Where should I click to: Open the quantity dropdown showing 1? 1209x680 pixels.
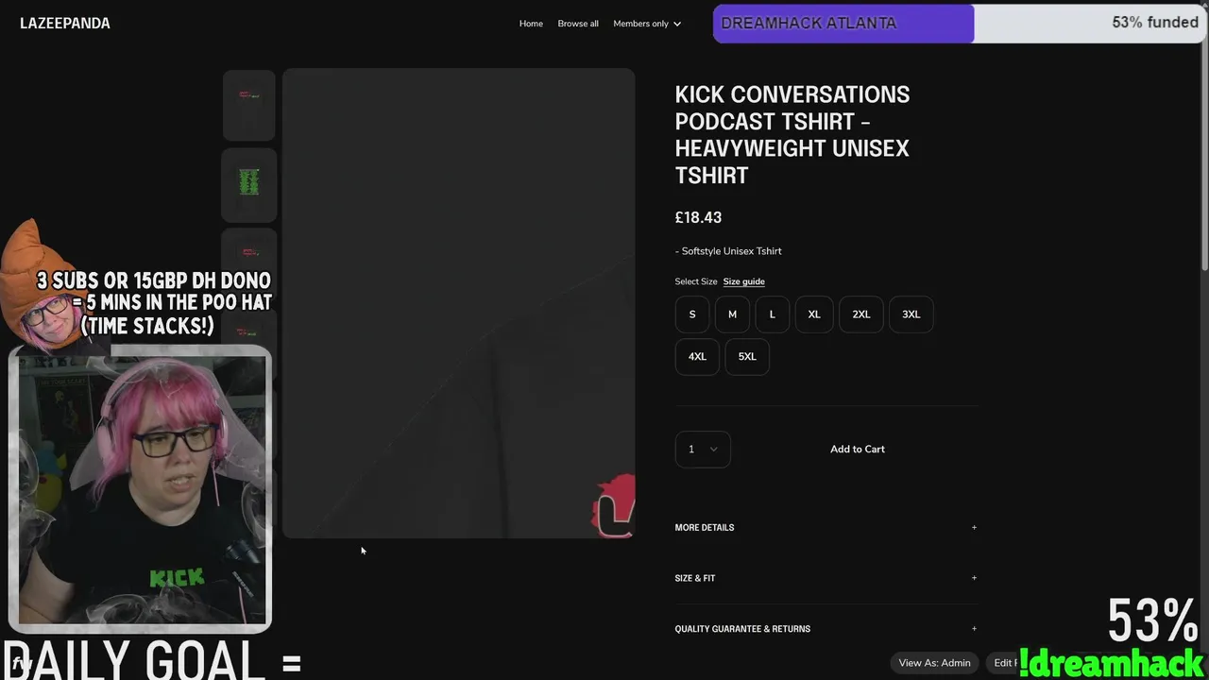(x=703, y=450)
